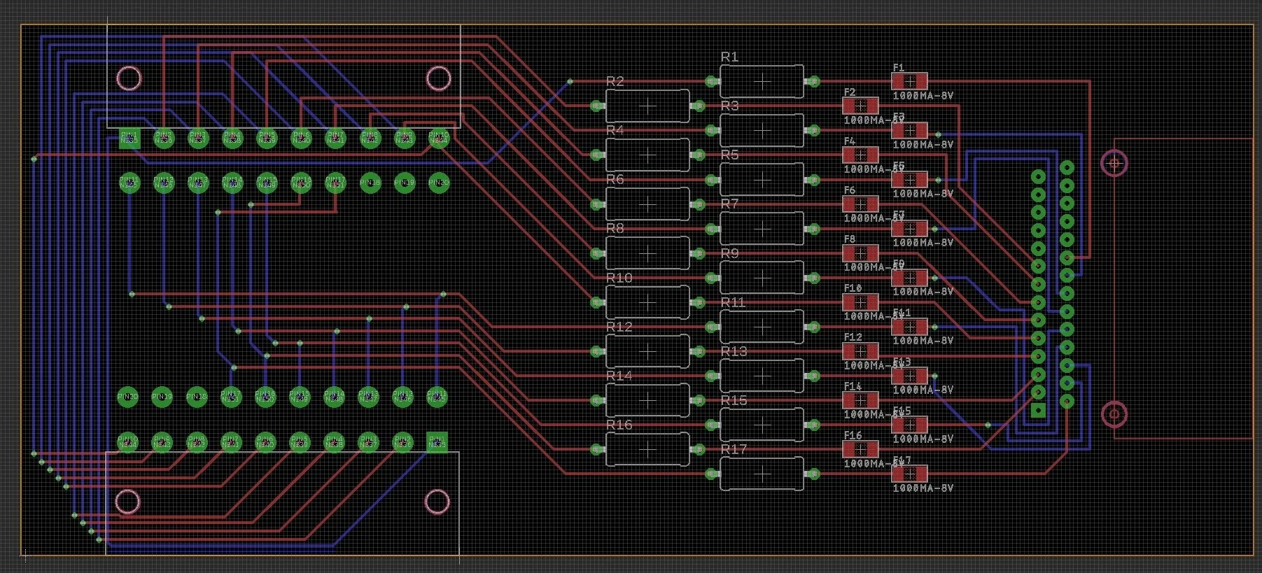
Task: Select resistor R1 body outline
Action: coord(762,81)
